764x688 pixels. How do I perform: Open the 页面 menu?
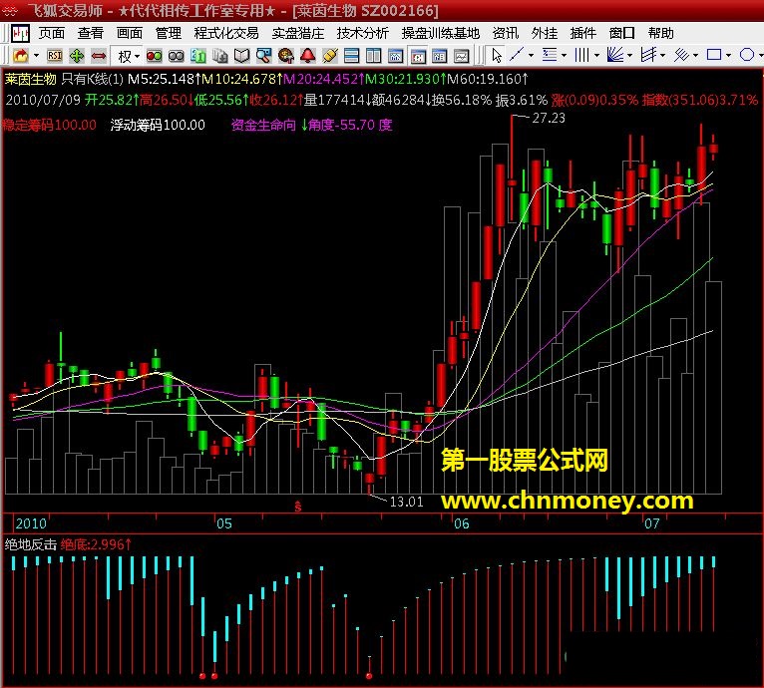coord(52,33)
